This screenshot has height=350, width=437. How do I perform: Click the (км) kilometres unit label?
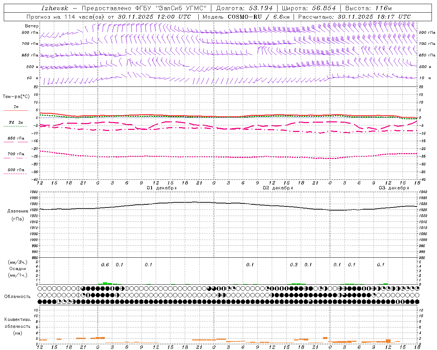pyautogui.click(x=18, y=333)
